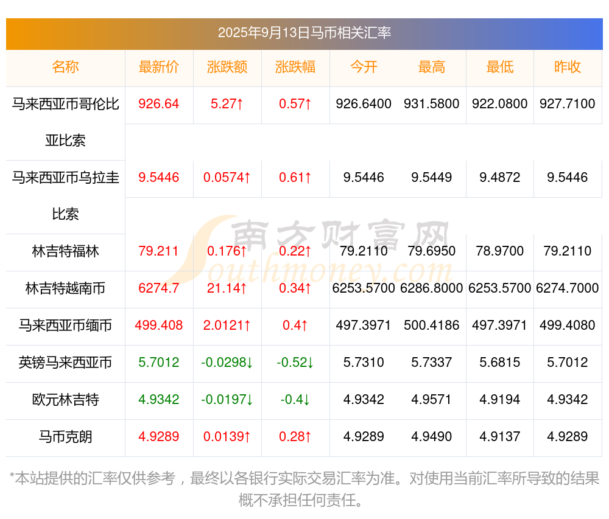Click the high value 5.7337
Image resolution: width=609 pixels, height=519 pixels.
pyautogui.click(x=432, y=363)
